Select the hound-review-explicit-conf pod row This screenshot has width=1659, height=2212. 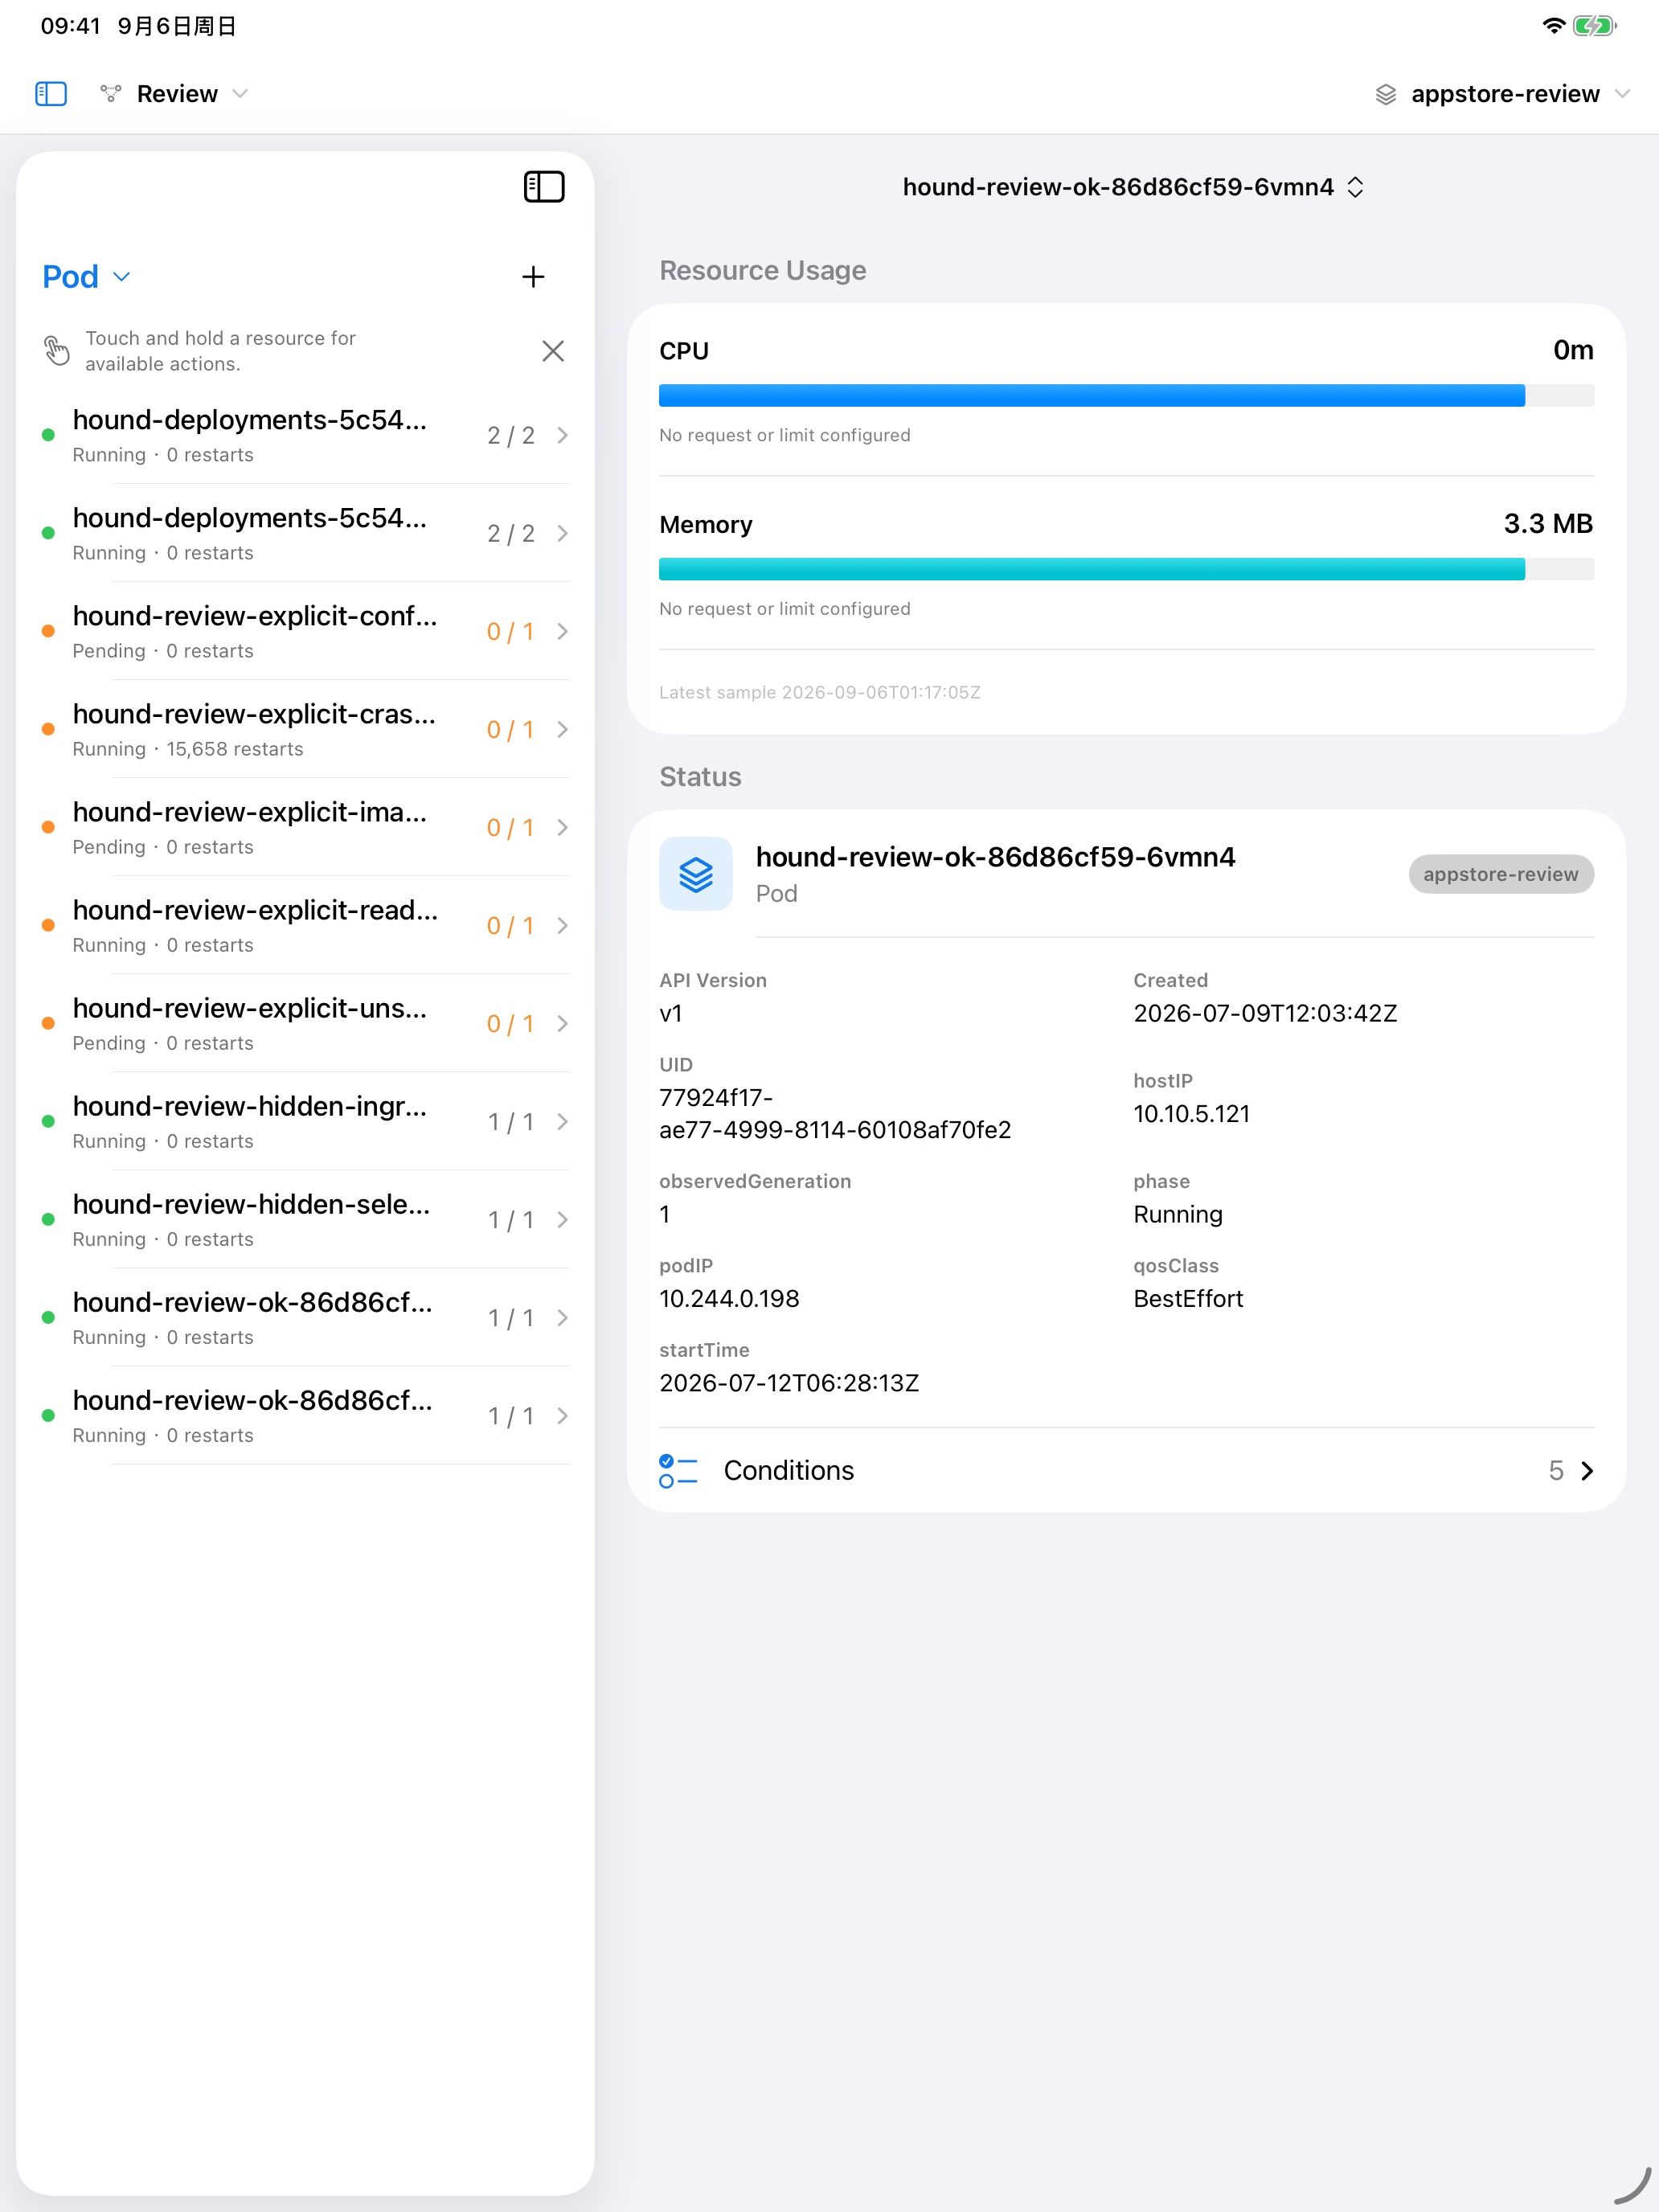tap(305, 631)
